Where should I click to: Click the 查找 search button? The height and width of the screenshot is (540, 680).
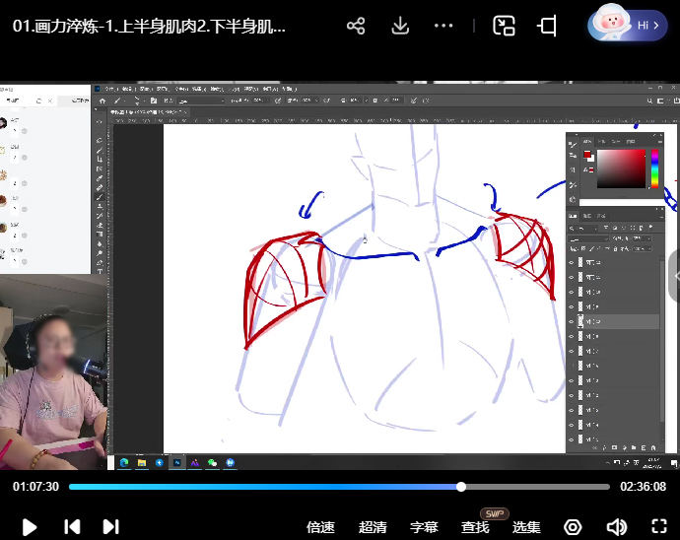point(475,527)
